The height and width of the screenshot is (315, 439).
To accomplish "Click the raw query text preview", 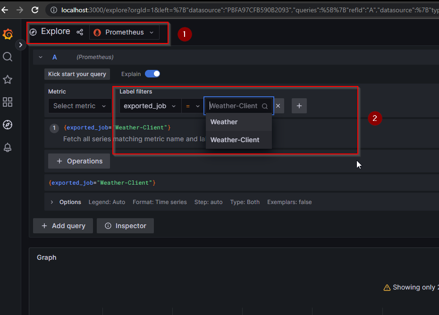I will click(102, 183).
